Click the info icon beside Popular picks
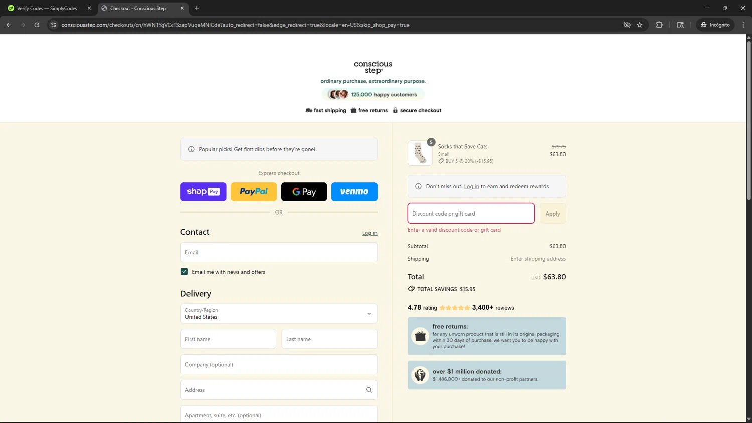This screenshot has width=752, height=423. pos(191,149)
